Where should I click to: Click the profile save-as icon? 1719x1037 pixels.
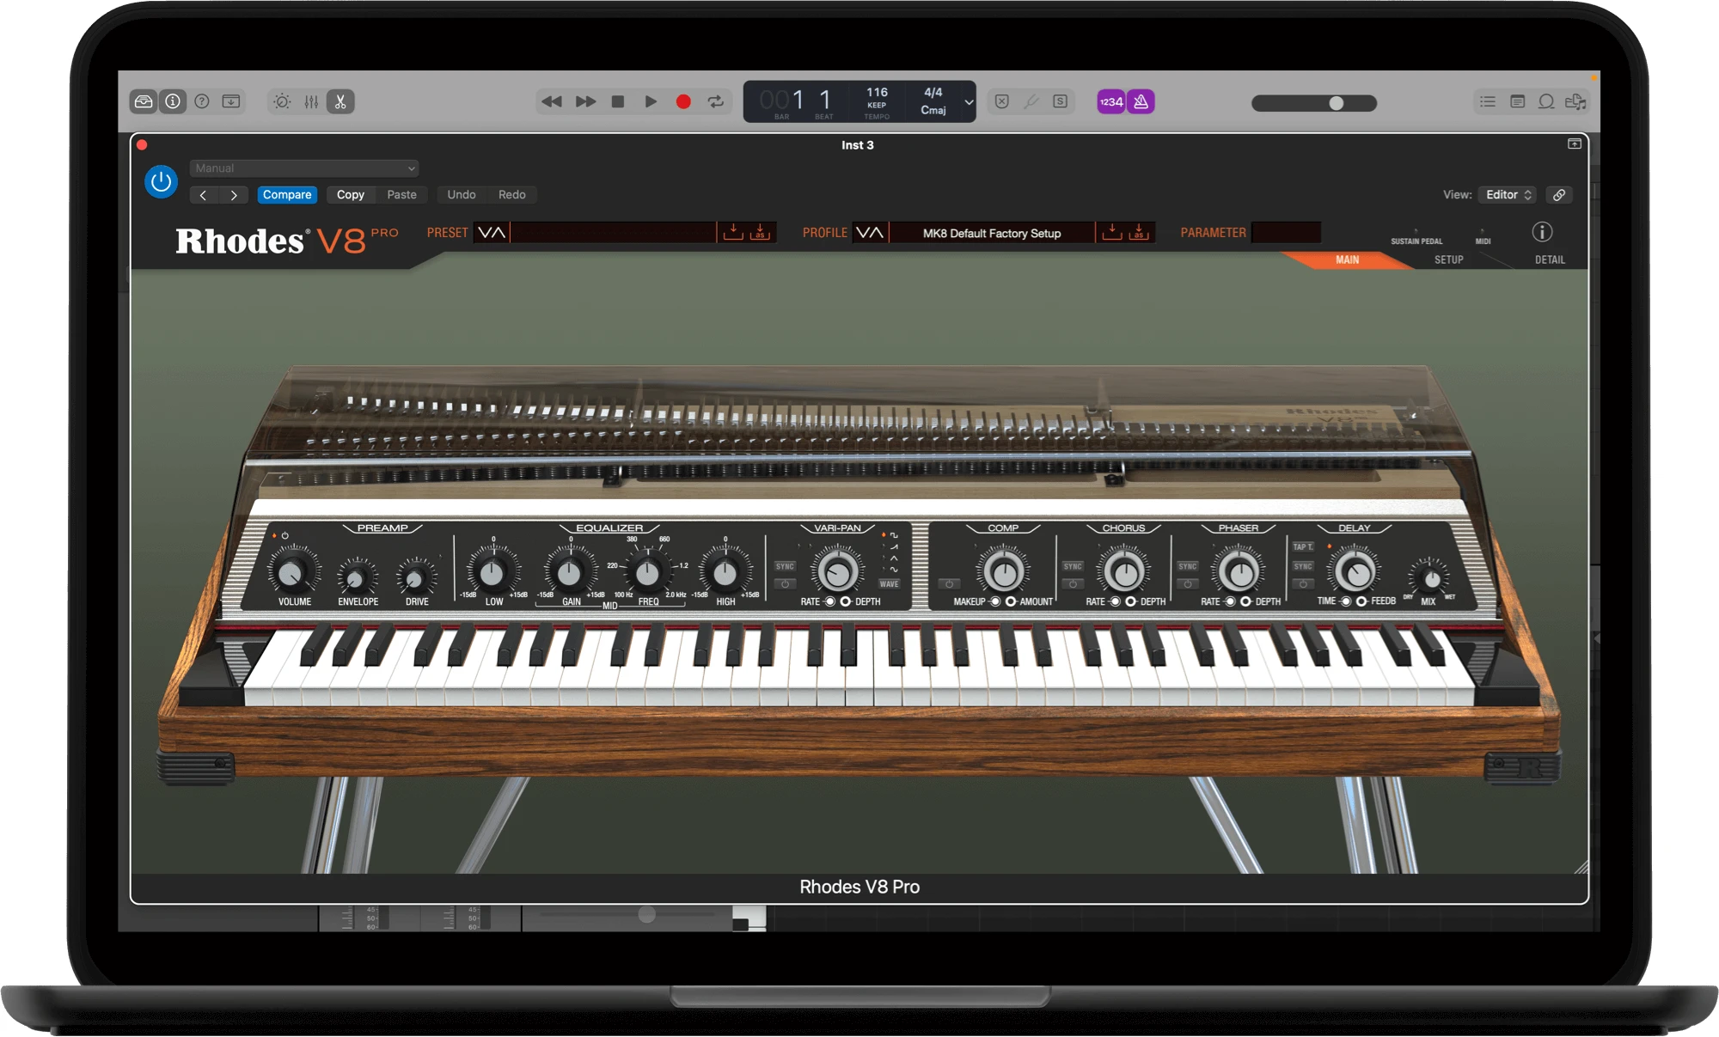click(1139, 233)
